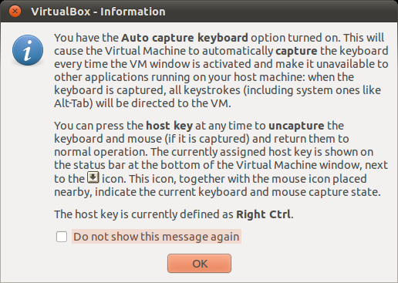Click the "Alt-Tab) will be directed" line
The height and width of the screenshot is (283, 398).
(143, 103)
